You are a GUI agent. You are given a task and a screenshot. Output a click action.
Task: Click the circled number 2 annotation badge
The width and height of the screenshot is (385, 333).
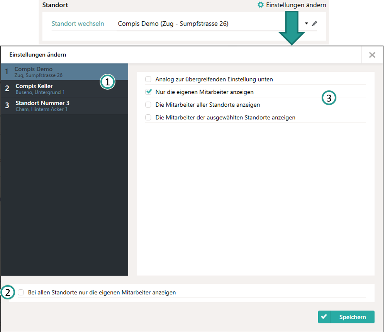coord(8,292)
